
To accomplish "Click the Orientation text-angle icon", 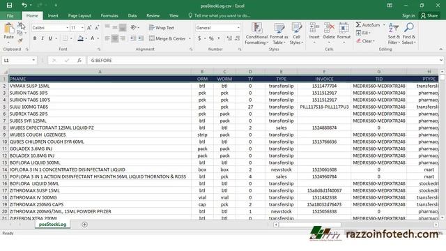I will pos(133,27).
